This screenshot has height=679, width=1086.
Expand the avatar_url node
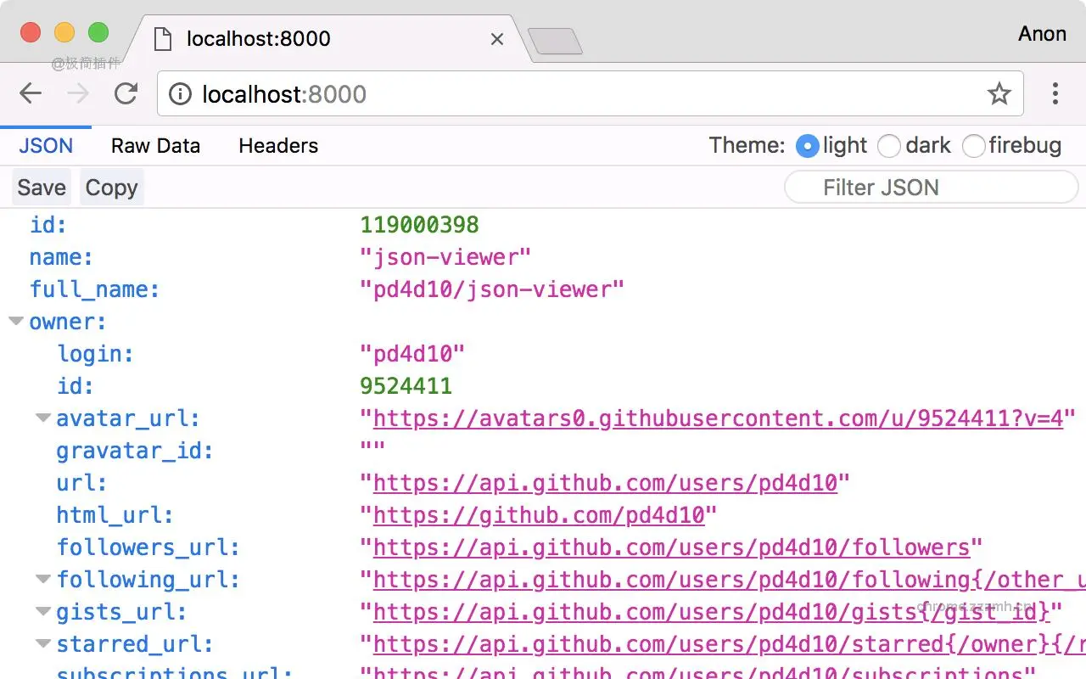point(43,417)
